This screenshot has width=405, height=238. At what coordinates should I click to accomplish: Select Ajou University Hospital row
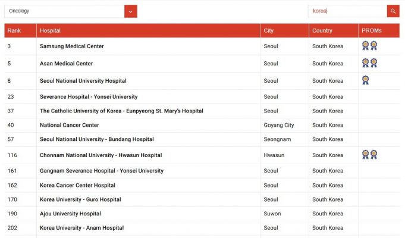tap(70, 214)
